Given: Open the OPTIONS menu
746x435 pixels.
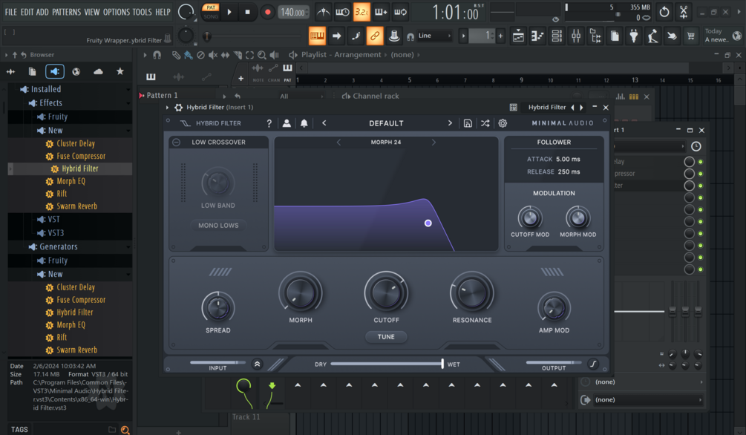Looking at the screenshot, I should coord(116,12).
